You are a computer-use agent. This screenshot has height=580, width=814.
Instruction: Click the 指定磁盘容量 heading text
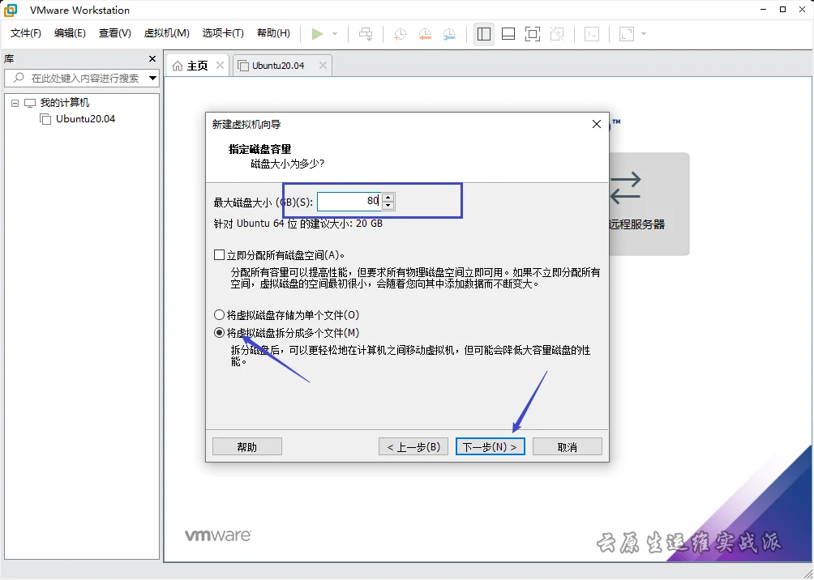(x=260, y=149)
